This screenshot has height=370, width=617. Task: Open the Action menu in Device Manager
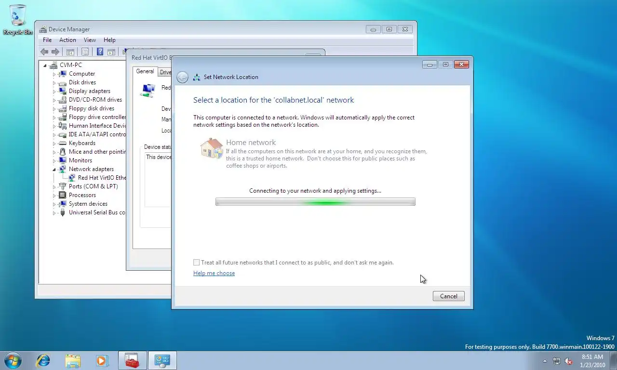67,40
